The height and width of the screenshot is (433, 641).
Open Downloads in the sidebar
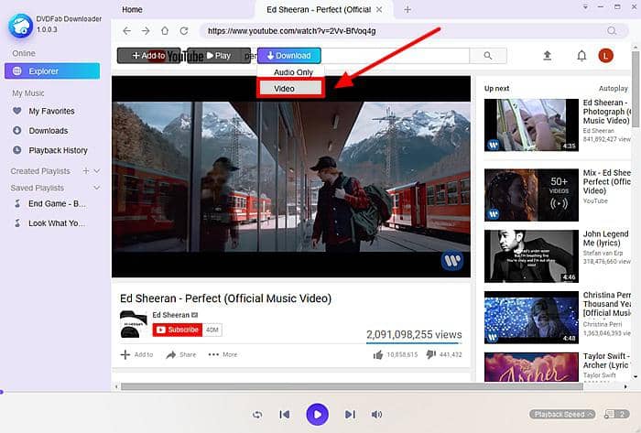click(x=48, y=131)
